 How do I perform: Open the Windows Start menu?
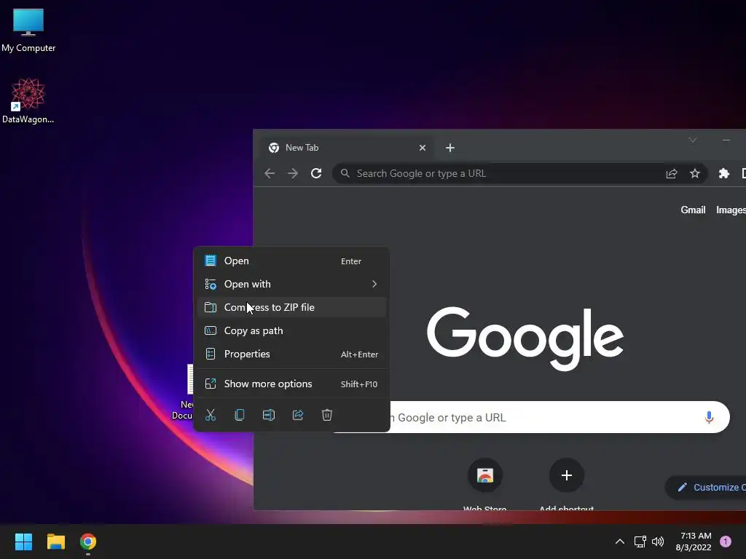23,542
